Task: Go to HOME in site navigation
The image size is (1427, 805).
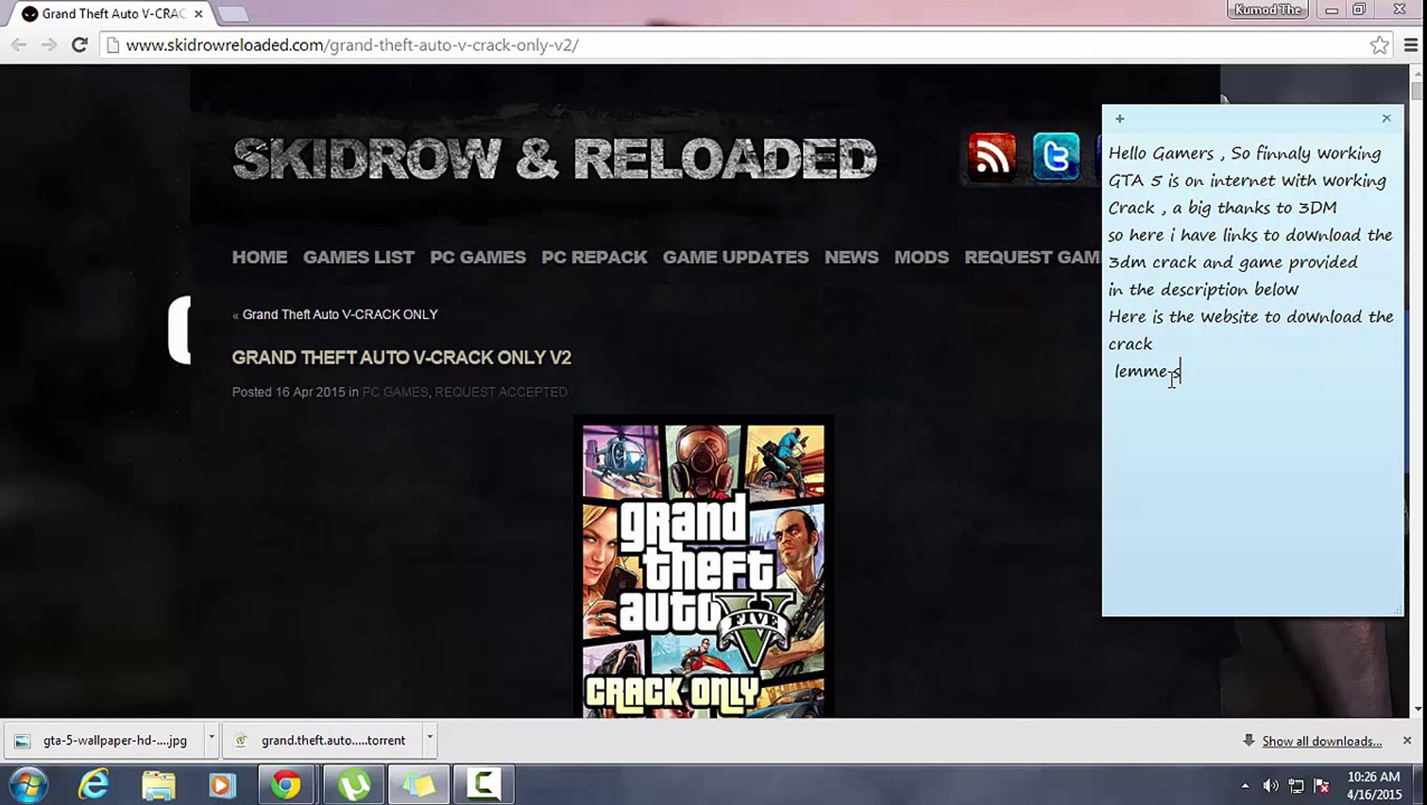Action: tap(259, 257)
